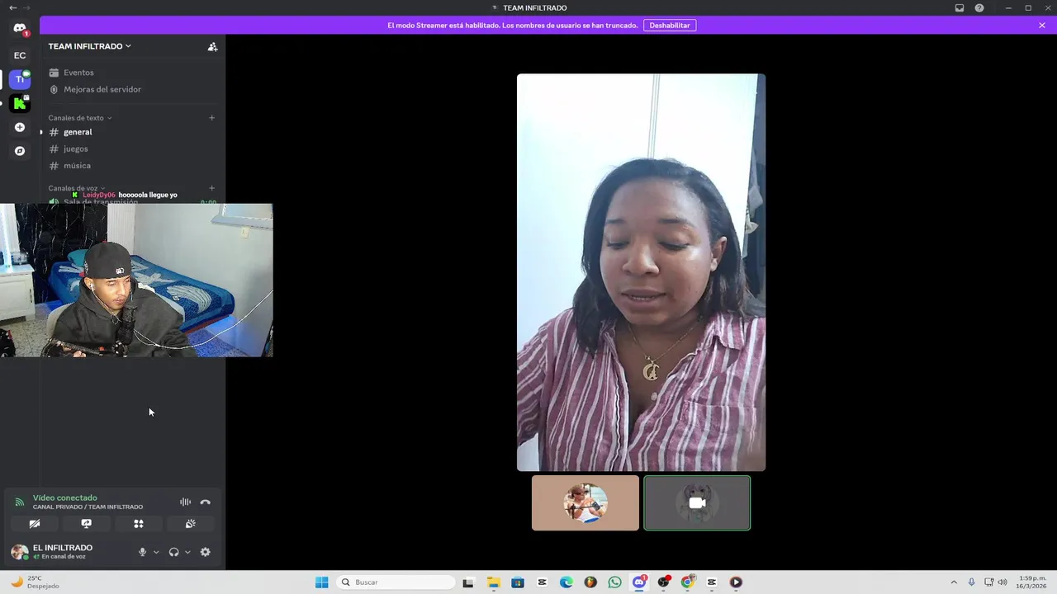This screenshot has width=1057, height=594.
Task: Go forward with the right arrow
Action: click(x=27, y=7)
